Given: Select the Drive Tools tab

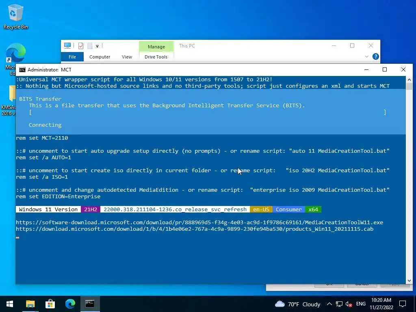Looking at the screenshot, I should pyautogui.click(x=156, y=57).
